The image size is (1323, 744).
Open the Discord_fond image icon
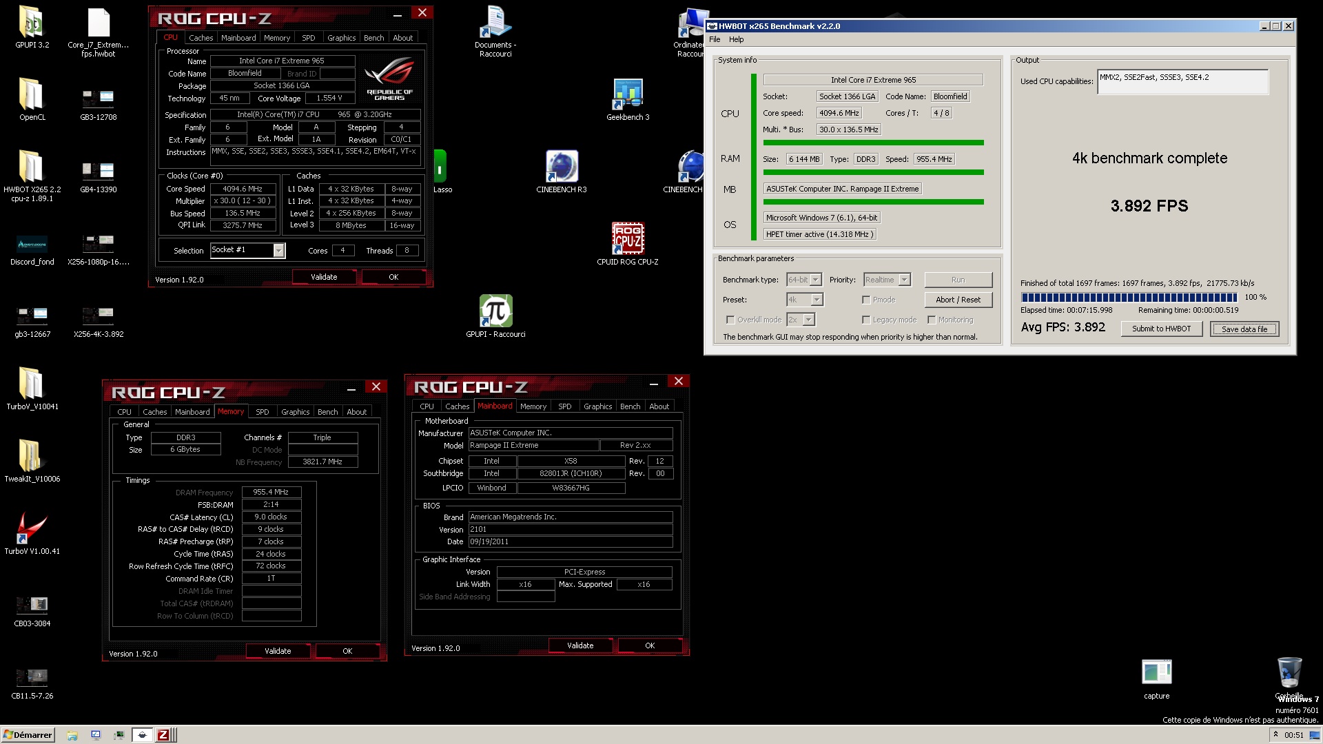point(32,249)
